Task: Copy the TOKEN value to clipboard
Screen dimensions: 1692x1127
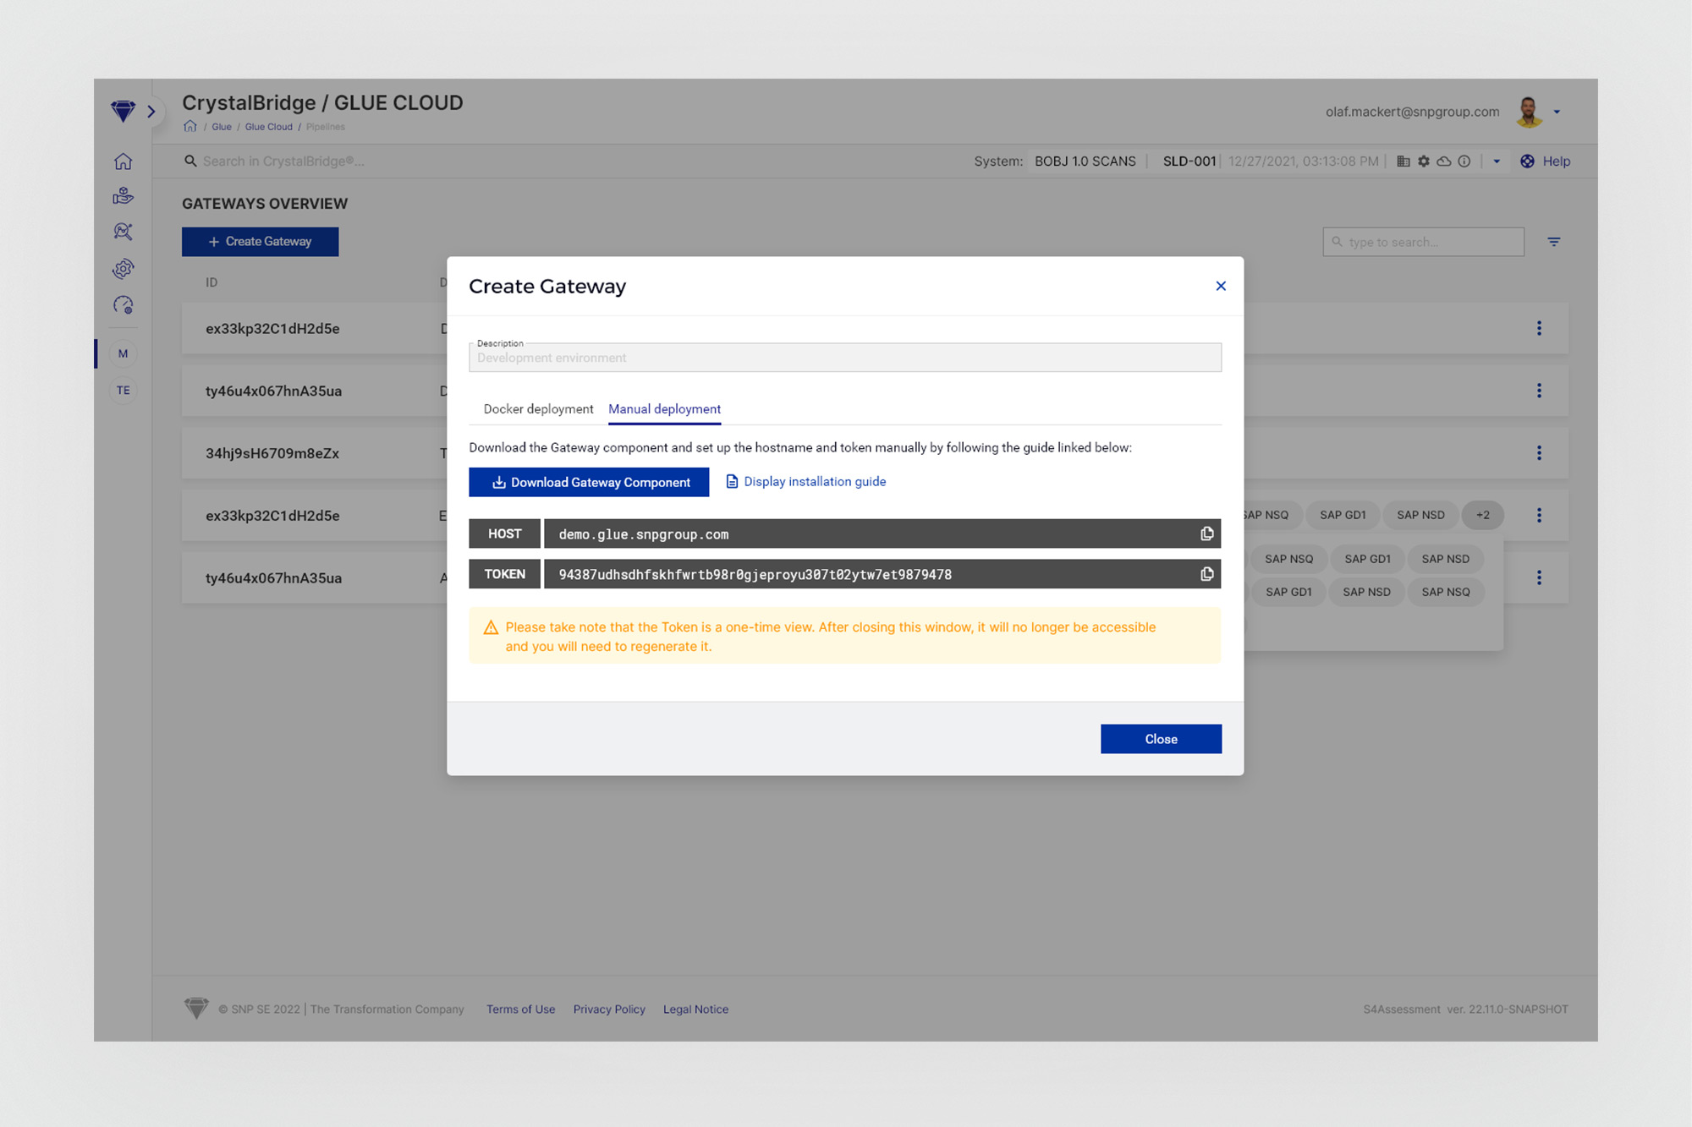Action: point(1206,574)
